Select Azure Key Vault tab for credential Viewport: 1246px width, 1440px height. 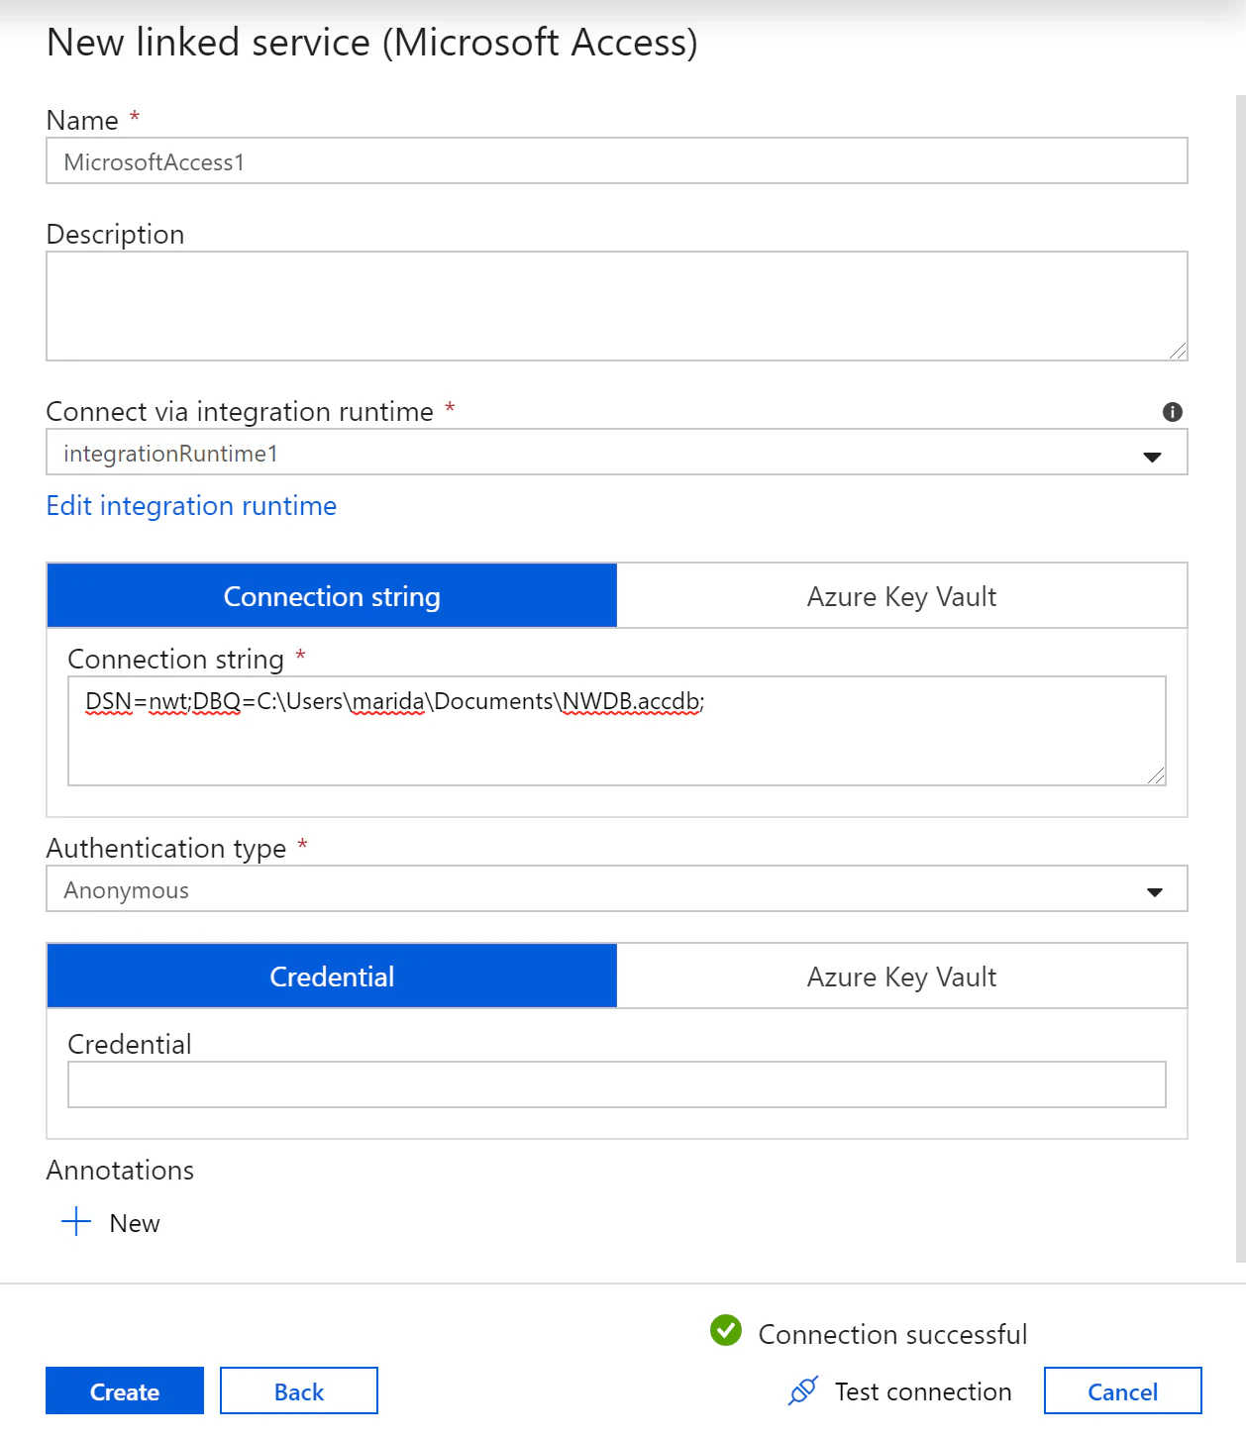tap(901, 977)
